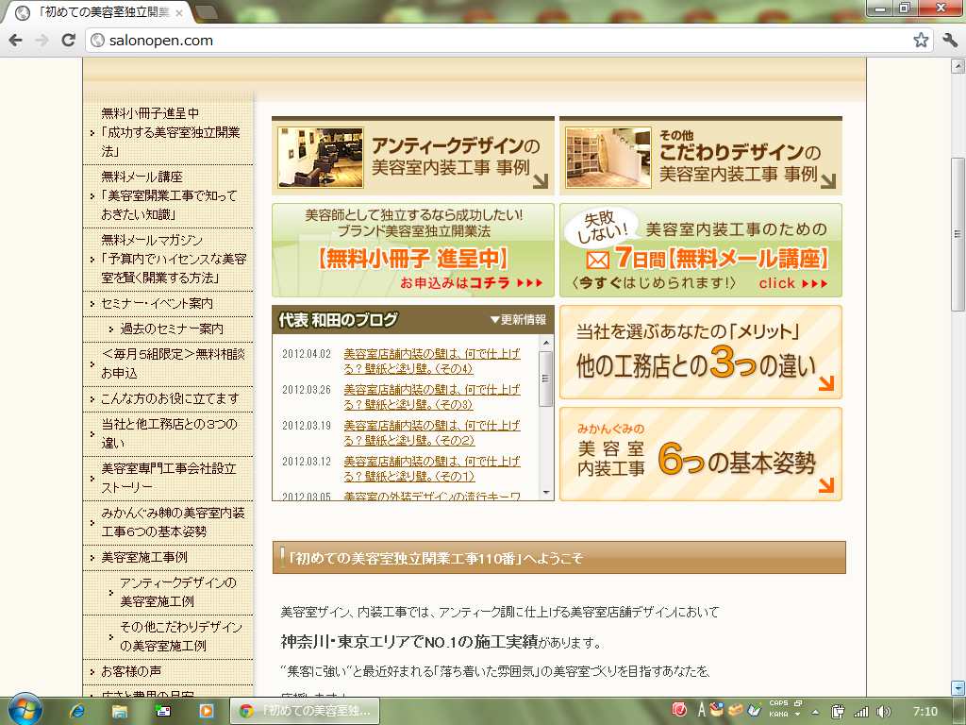Click the main page scrollbar thumb
The height and width of the screenshot is (725, 966).
(x=958, y=234)
